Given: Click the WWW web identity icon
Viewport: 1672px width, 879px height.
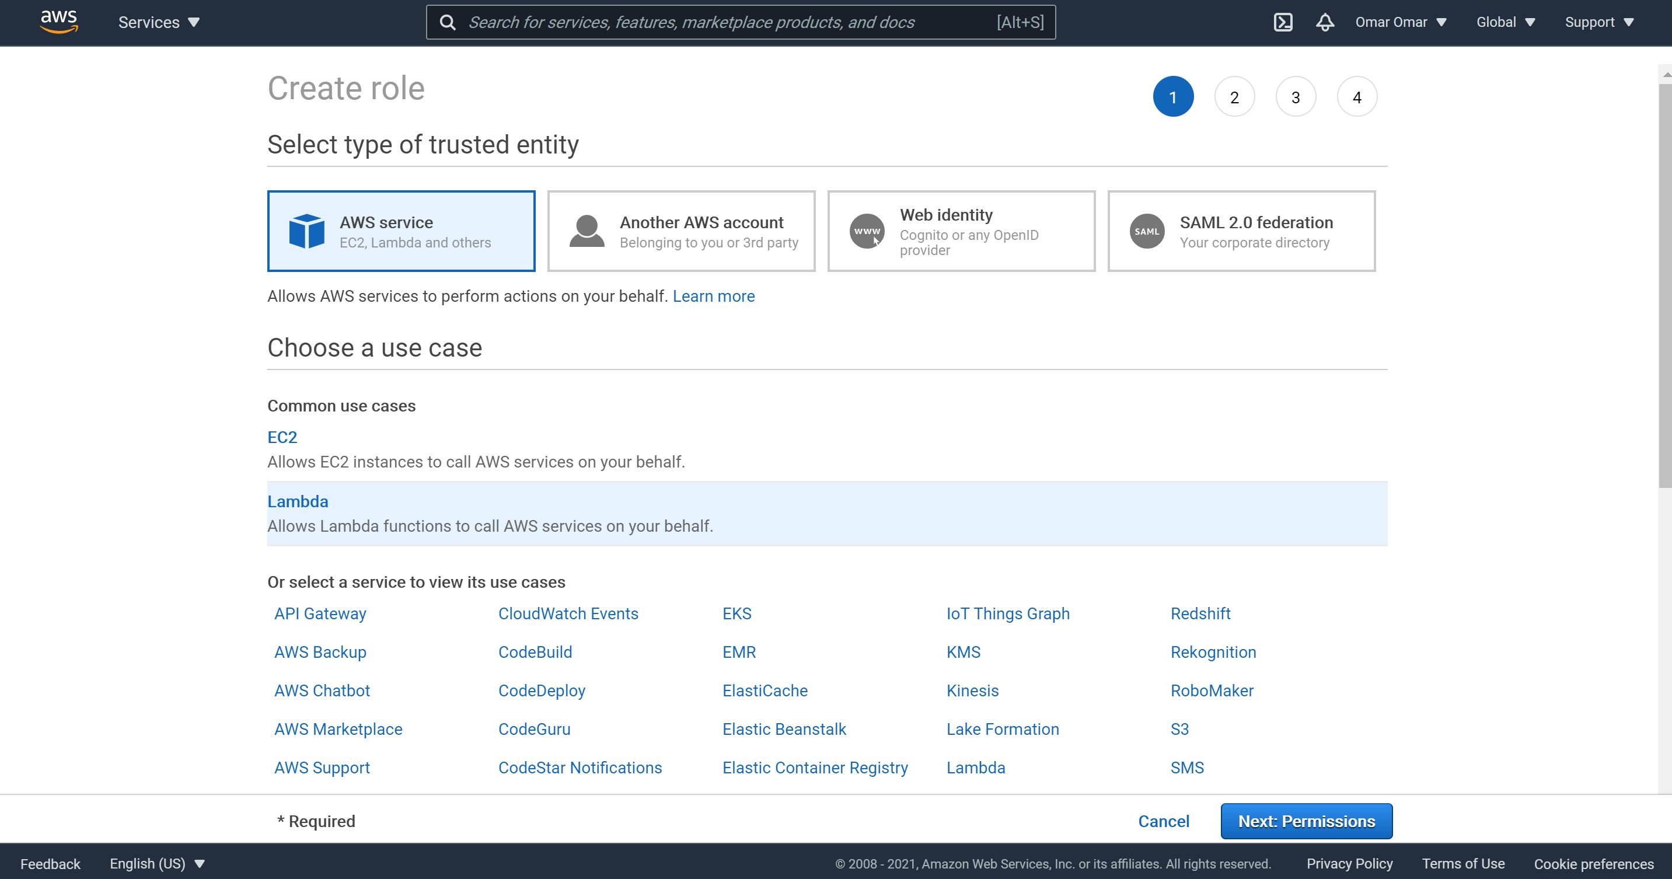Looking at the screenshot, I should (867, 231).
